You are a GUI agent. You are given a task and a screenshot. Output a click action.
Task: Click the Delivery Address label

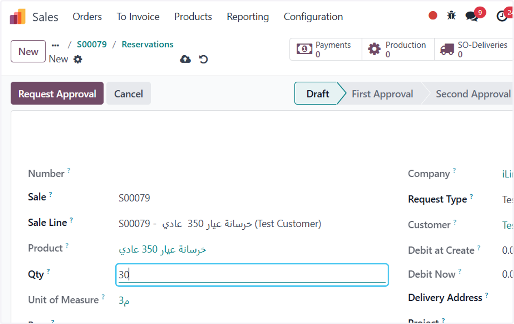tap(445, 298)
